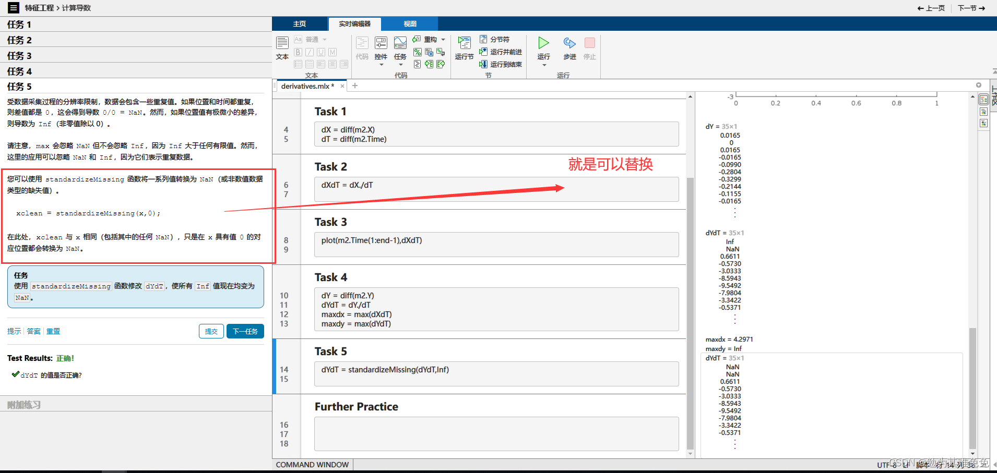Align text center in ribbon
The image size is (997, 473).
pos(333,64)
